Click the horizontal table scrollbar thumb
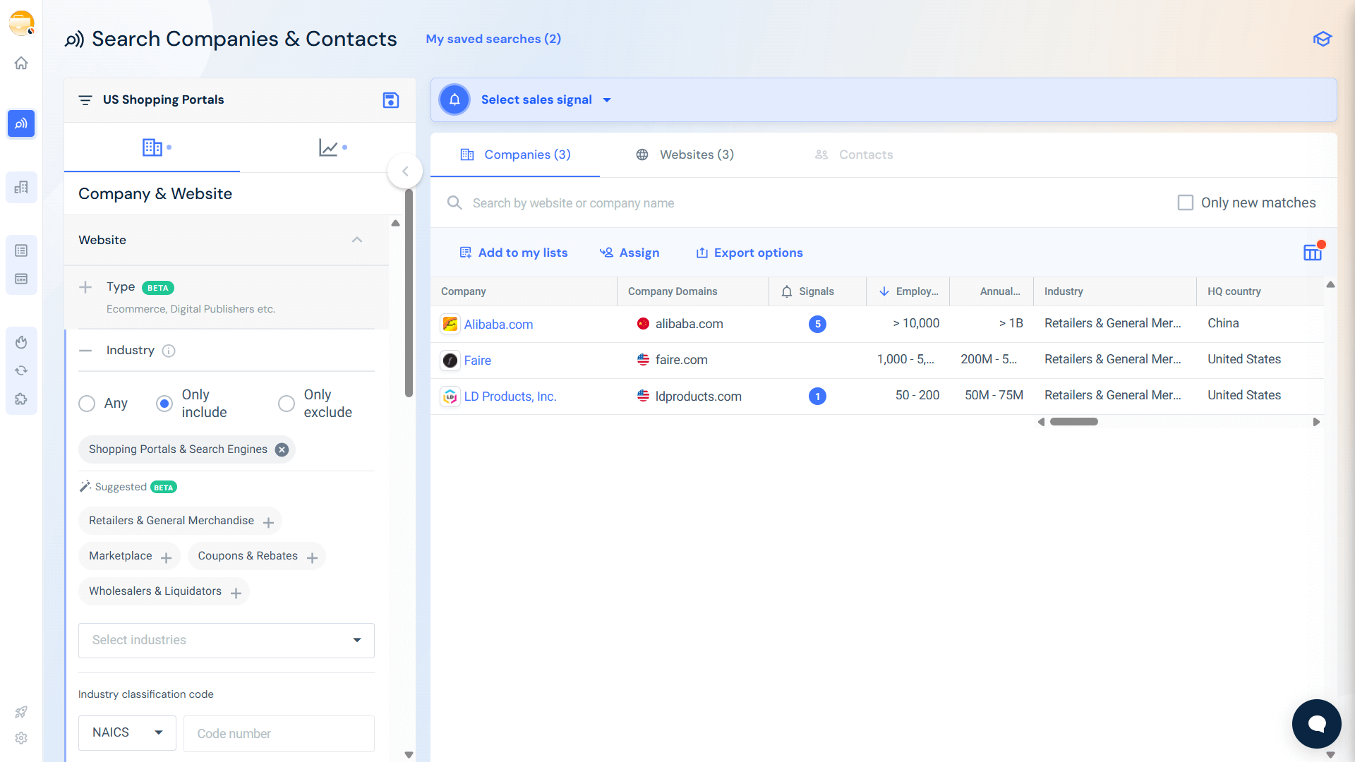Viewport: 1355px width, 762px height. pyautogui.click(x=1073, y=422)
